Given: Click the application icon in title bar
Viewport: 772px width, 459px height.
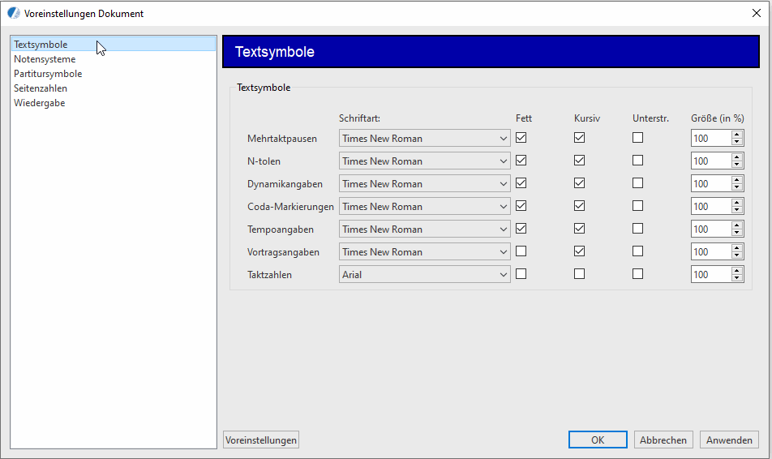Looking at the screenshot, I should pyautogui.click(x=14, y=13).
